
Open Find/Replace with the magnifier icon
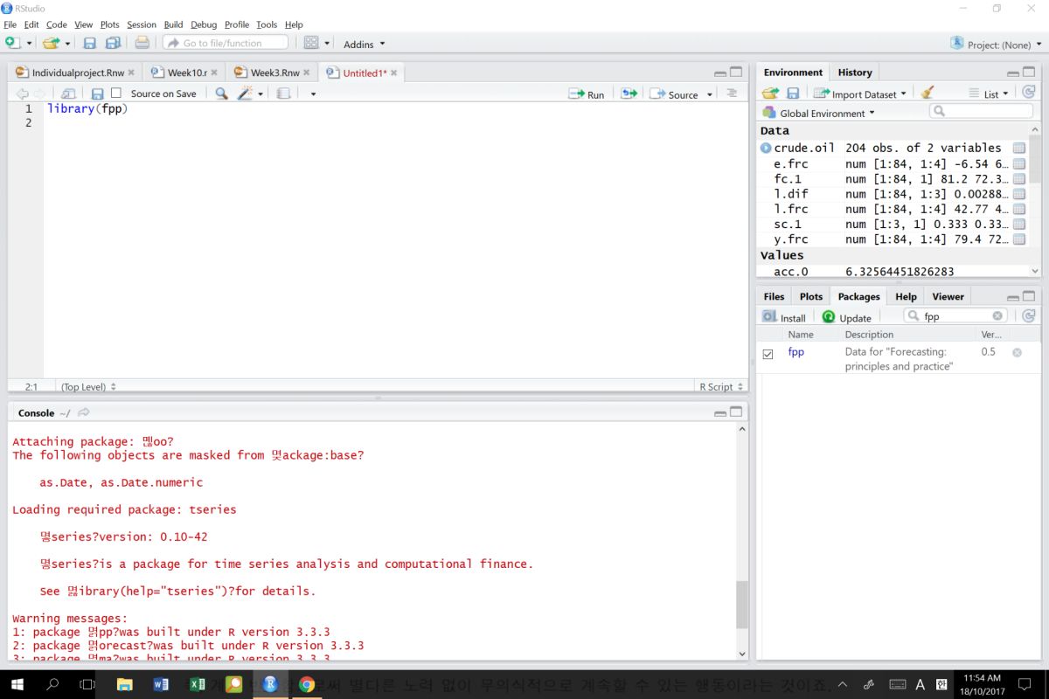tap(221, 93)
